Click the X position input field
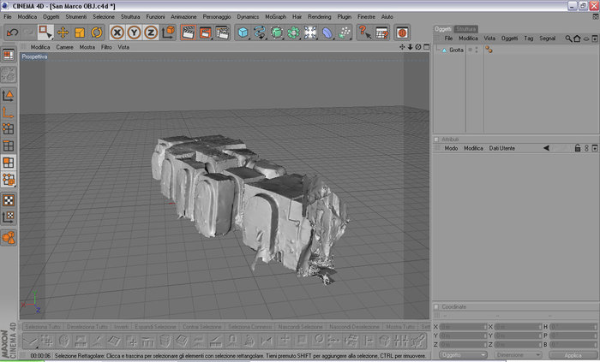This screenshot has height=362, width=600. click(x=463, y=327)
